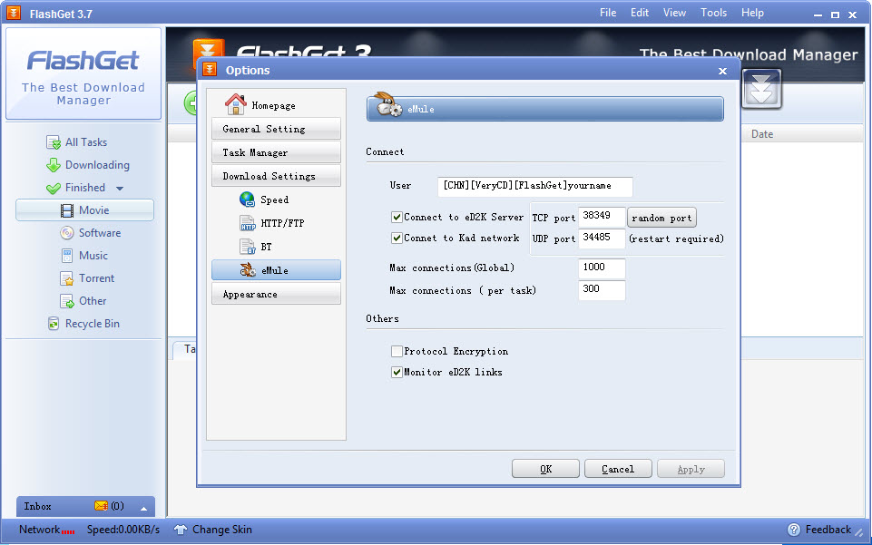The width and height of the screenshot is (872, 545).
Task: Open the File menu
Action: pyautogui.click(x=608, y=13)
